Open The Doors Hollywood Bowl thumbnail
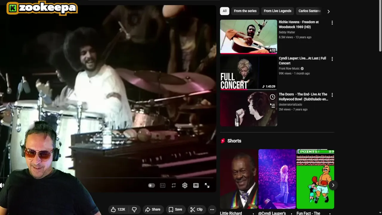382x215 pixels. (x=249, y=109)
